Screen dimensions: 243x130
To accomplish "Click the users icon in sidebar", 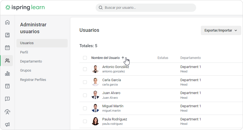I will coord(7,61).
